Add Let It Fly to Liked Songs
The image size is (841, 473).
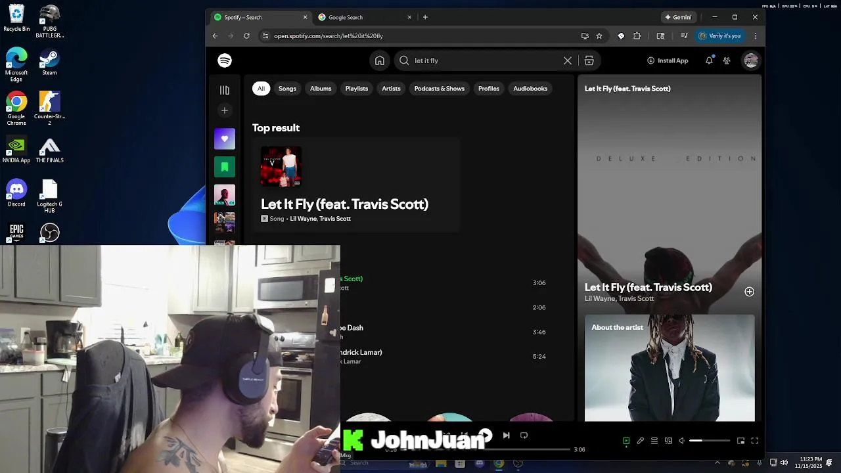coord(749,292)
